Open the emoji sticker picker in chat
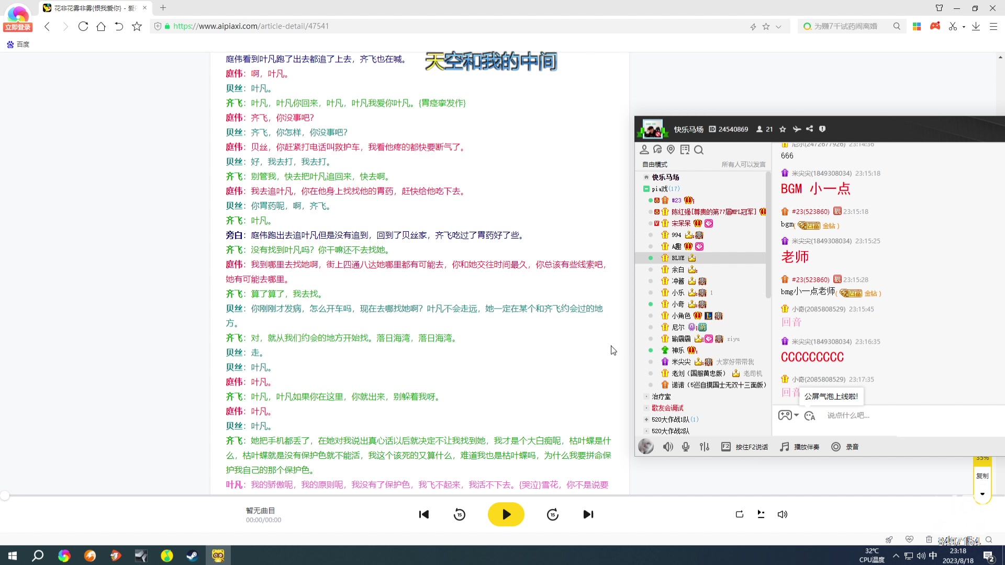The image size is (1005, 565). pos(809,415)
